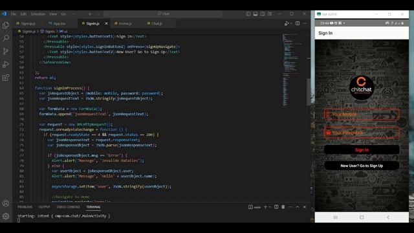This screenshot has width=414, height=233.
Task: Toggle the bottom panel layout icon
Action: click(256, 14)
